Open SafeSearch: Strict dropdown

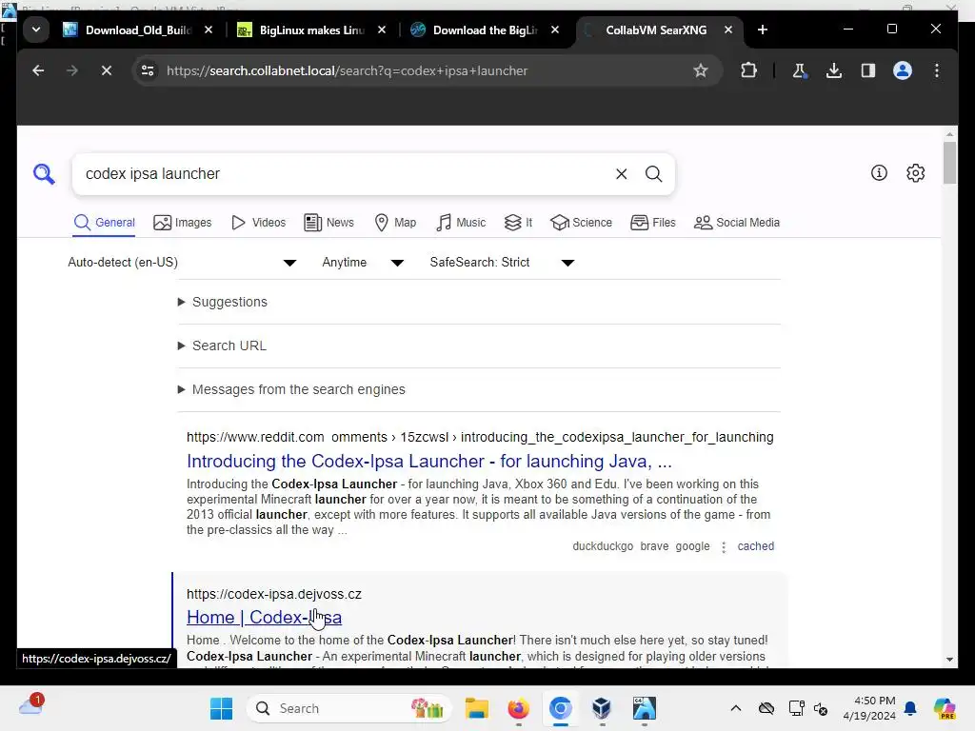click(x=502, y=263)
